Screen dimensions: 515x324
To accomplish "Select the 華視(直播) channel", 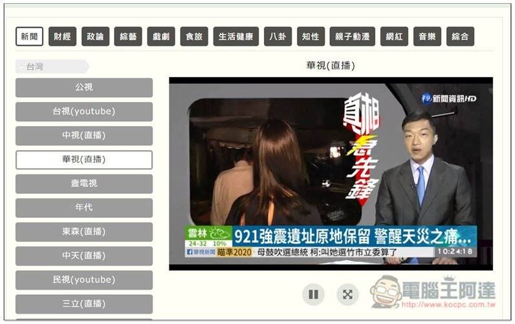I will coord(84,160).
